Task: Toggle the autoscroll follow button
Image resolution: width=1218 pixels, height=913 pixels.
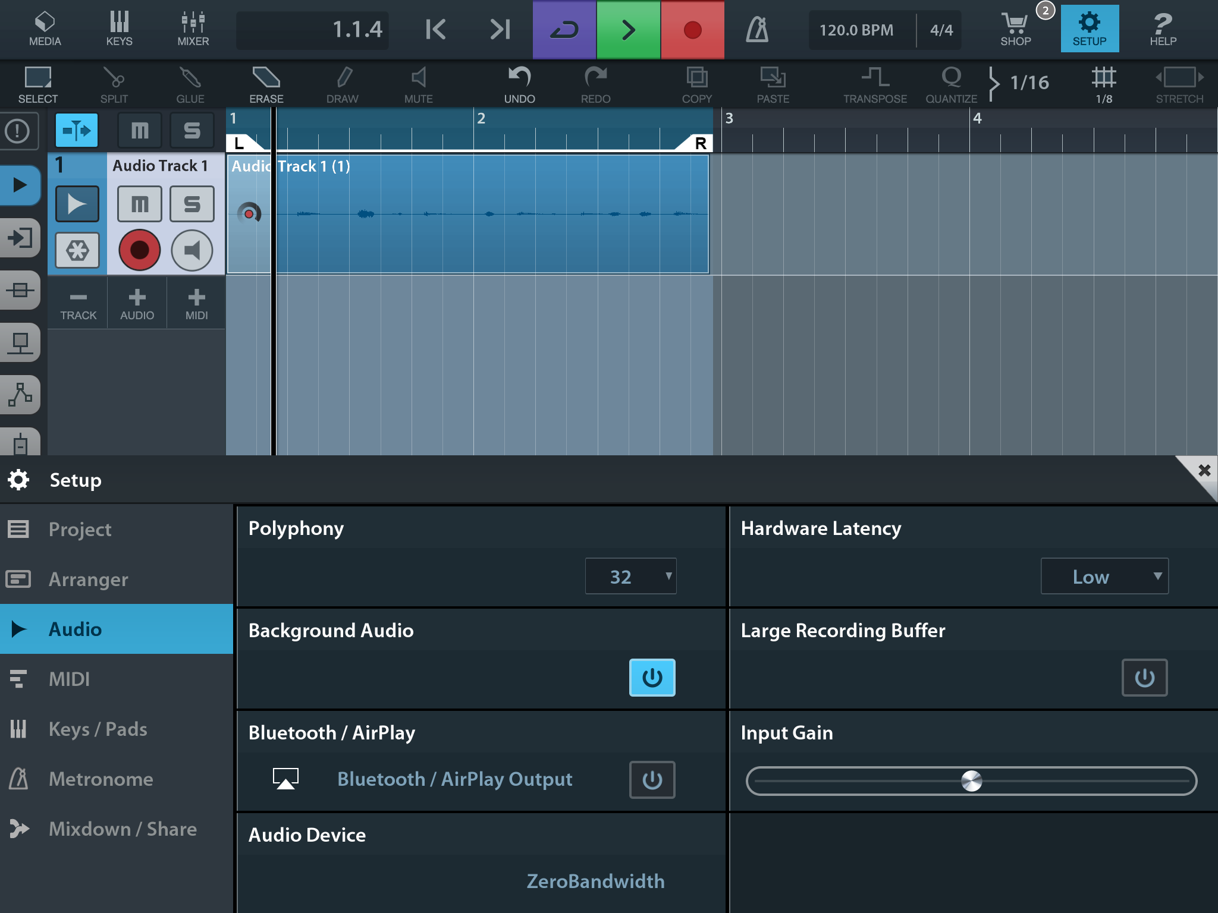Action: click(77, 130)
